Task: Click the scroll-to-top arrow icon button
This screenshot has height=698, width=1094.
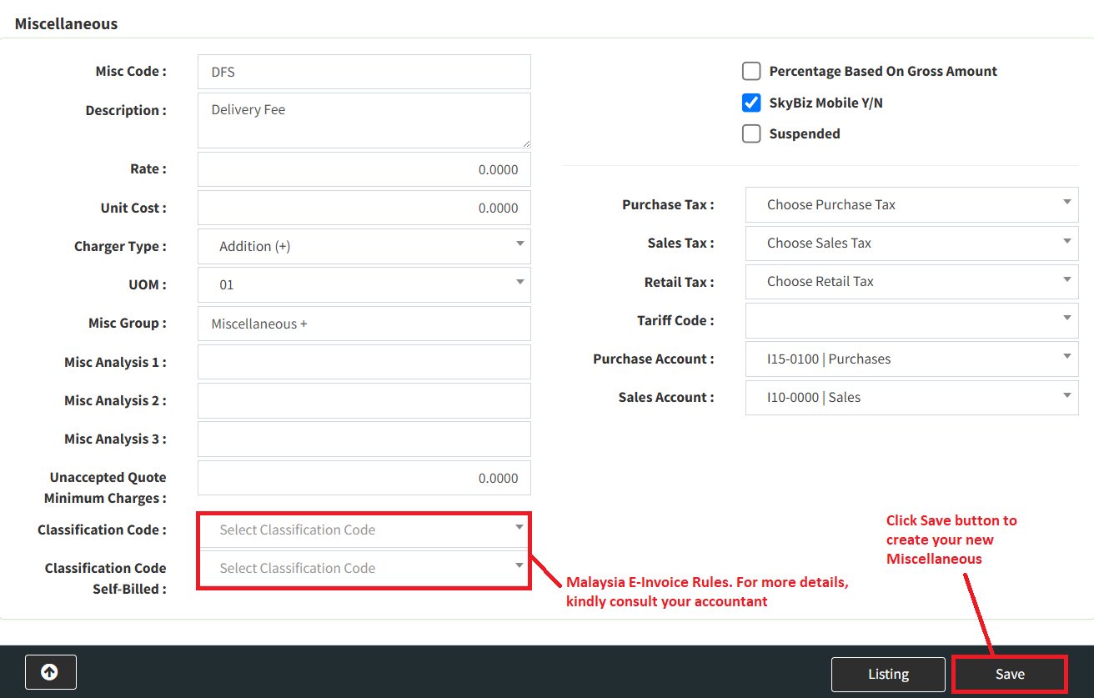Action: pyautogui.click(x=50, y=672)
